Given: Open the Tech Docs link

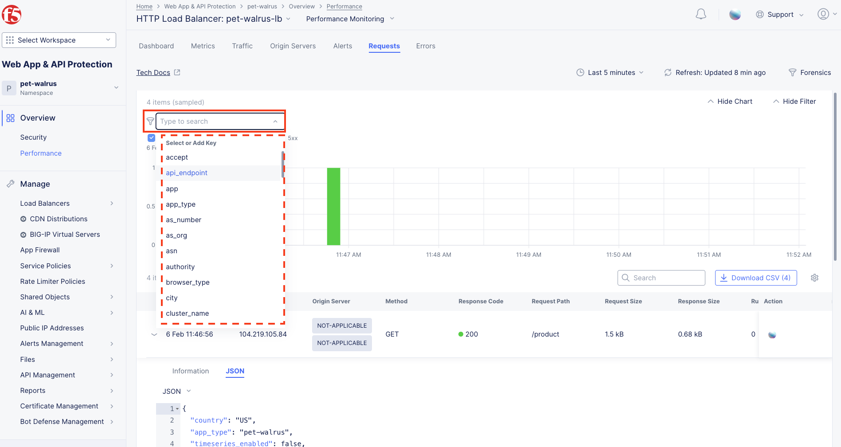Looking at the screenshot, I should coord(153,72).
